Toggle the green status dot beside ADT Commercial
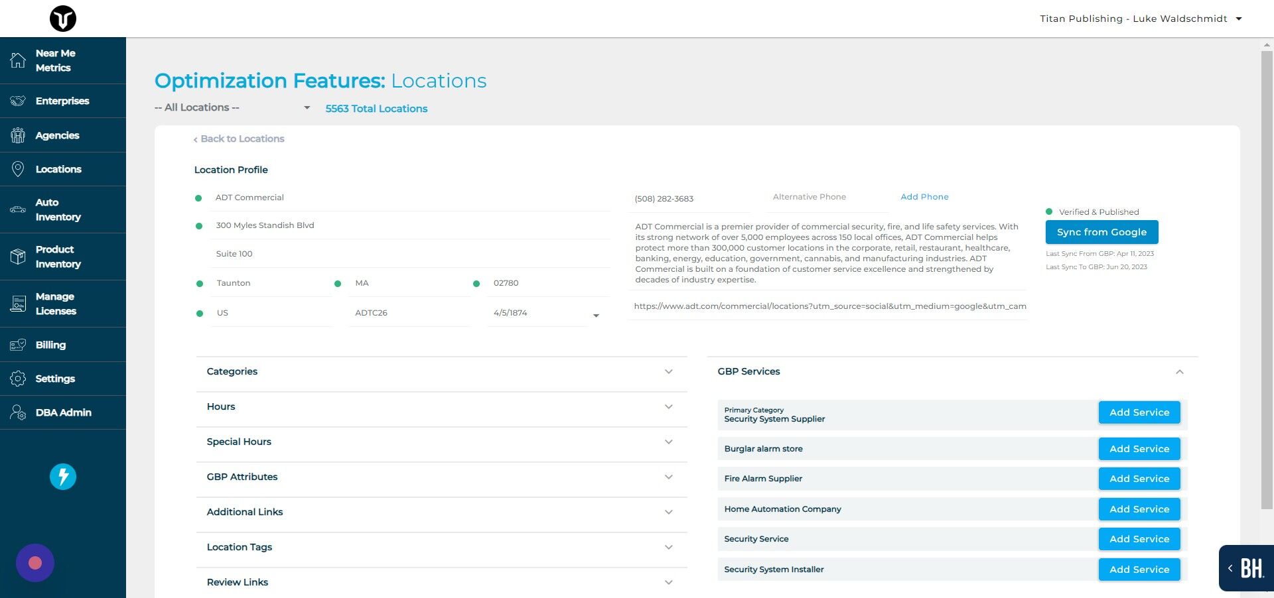This screenshot has width=1274, height=598. click(198, 198)
